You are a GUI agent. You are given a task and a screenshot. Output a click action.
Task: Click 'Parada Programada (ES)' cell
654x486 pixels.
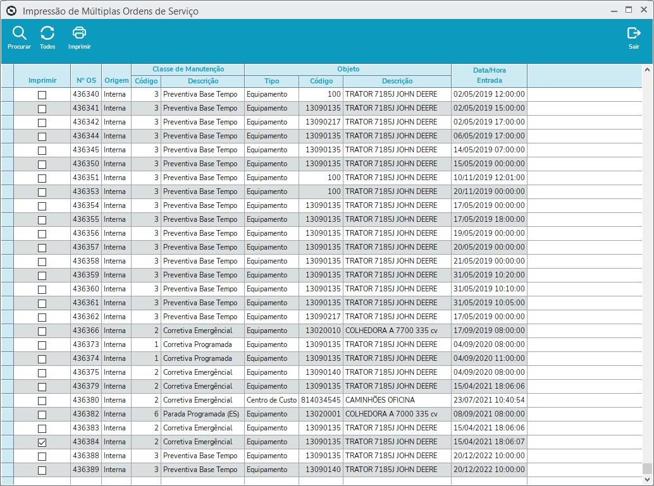point(202,414)
